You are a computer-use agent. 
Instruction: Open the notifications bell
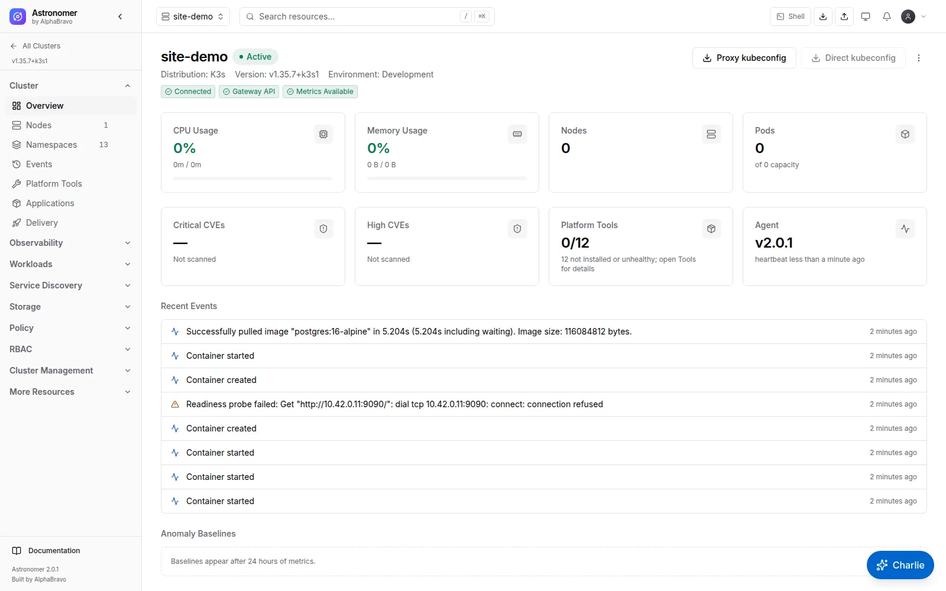click(x=887, y=17)
